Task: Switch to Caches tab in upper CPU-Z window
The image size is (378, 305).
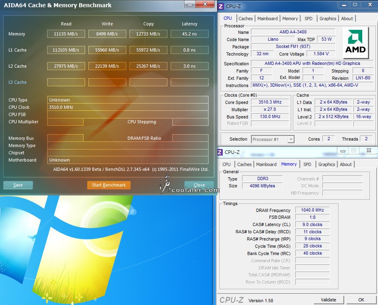Action: [x=245, y=19]
